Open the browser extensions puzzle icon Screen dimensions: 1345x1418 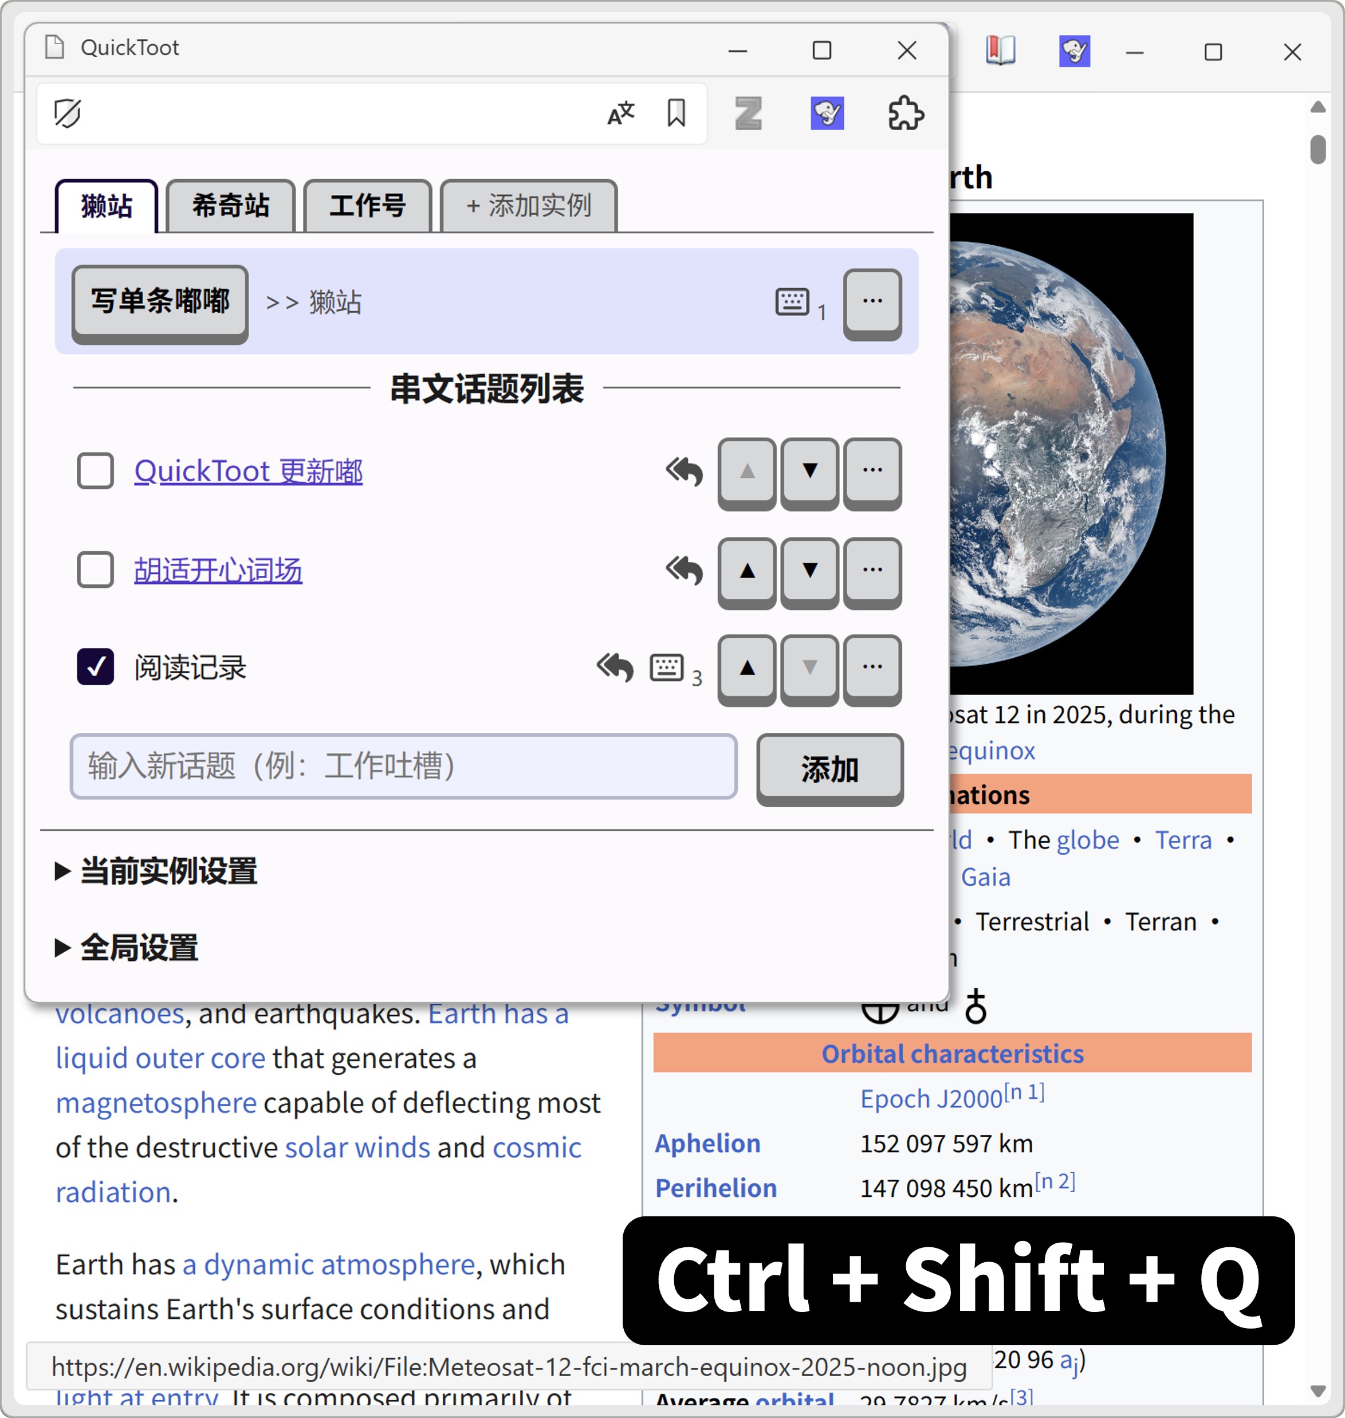coord(905,113)
